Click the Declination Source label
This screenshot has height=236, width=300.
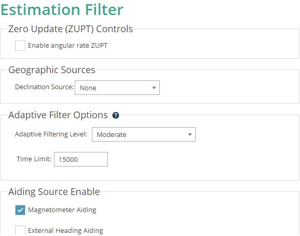(45, 87)
